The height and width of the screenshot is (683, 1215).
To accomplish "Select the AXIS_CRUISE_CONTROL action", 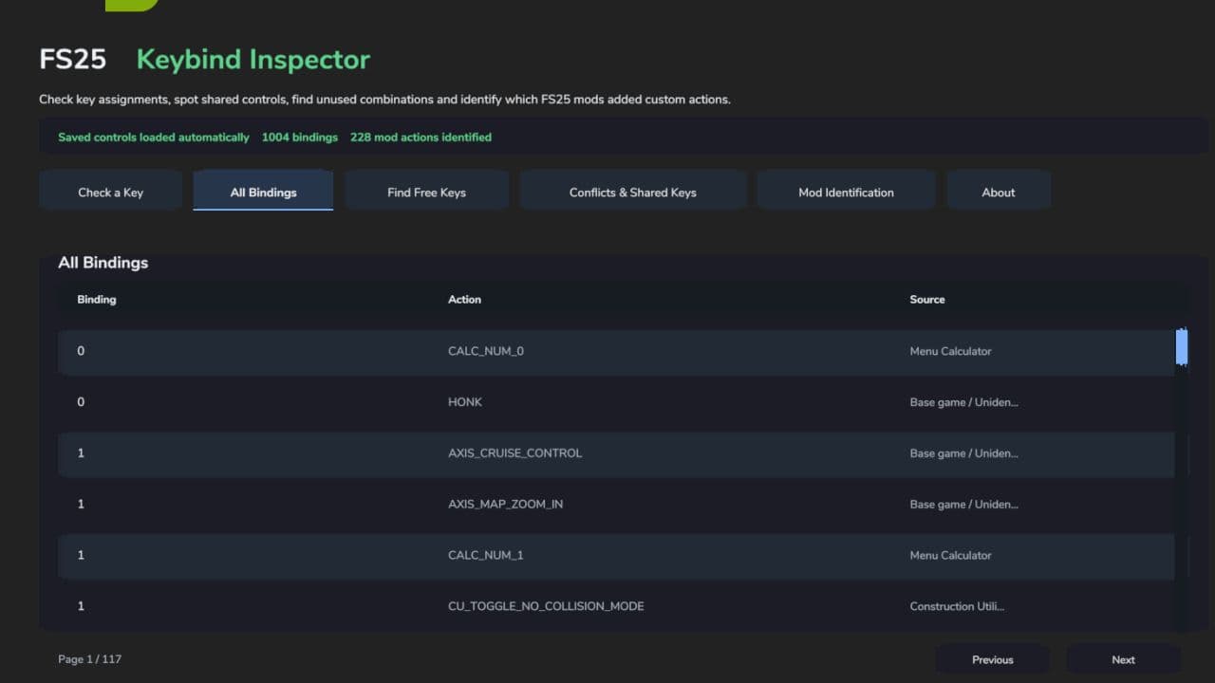I will (x=514, y=453).
